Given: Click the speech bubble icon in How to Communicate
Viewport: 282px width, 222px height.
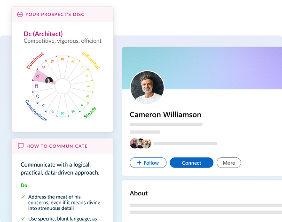Looking at the screenshot, I should tap(21, 146).
